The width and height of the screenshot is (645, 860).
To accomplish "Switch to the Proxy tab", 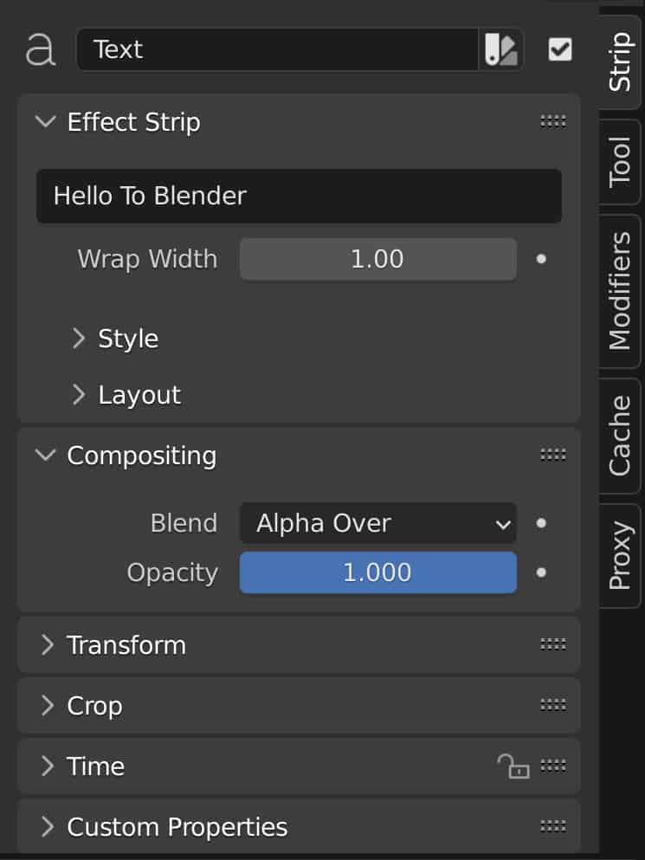I will (618, 554).
